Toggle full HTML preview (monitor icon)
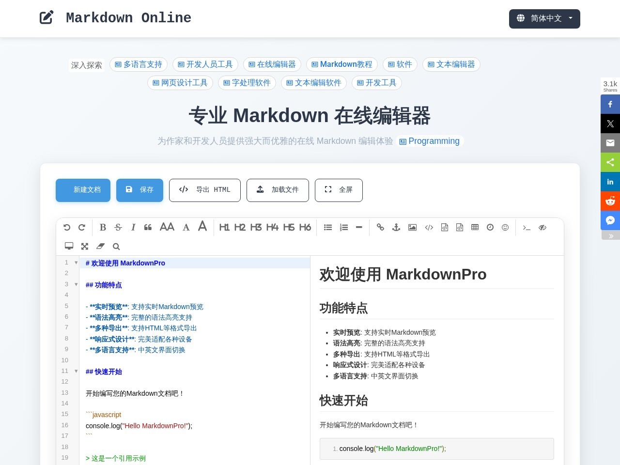Viewport: 620px width, 465px height. tap(69, 246)
